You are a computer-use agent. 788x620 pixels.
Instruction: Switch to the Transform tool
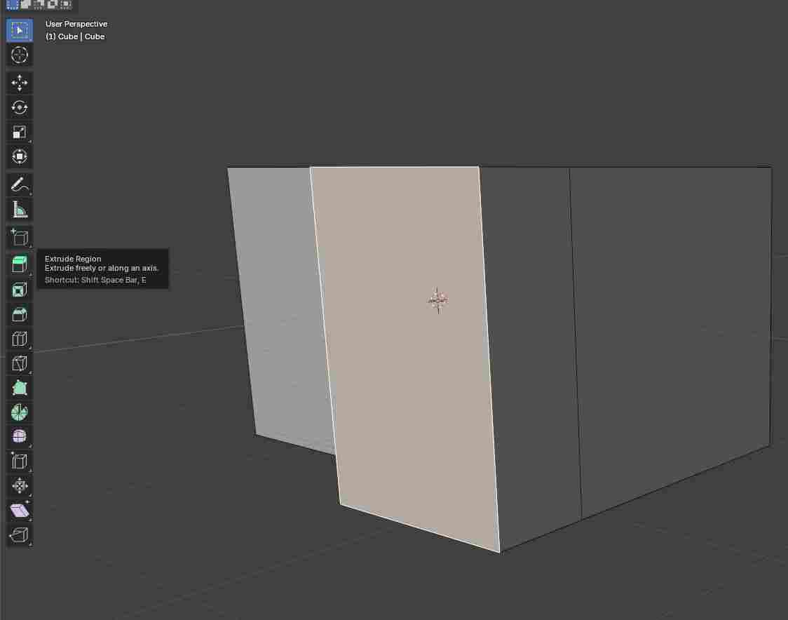20,156
